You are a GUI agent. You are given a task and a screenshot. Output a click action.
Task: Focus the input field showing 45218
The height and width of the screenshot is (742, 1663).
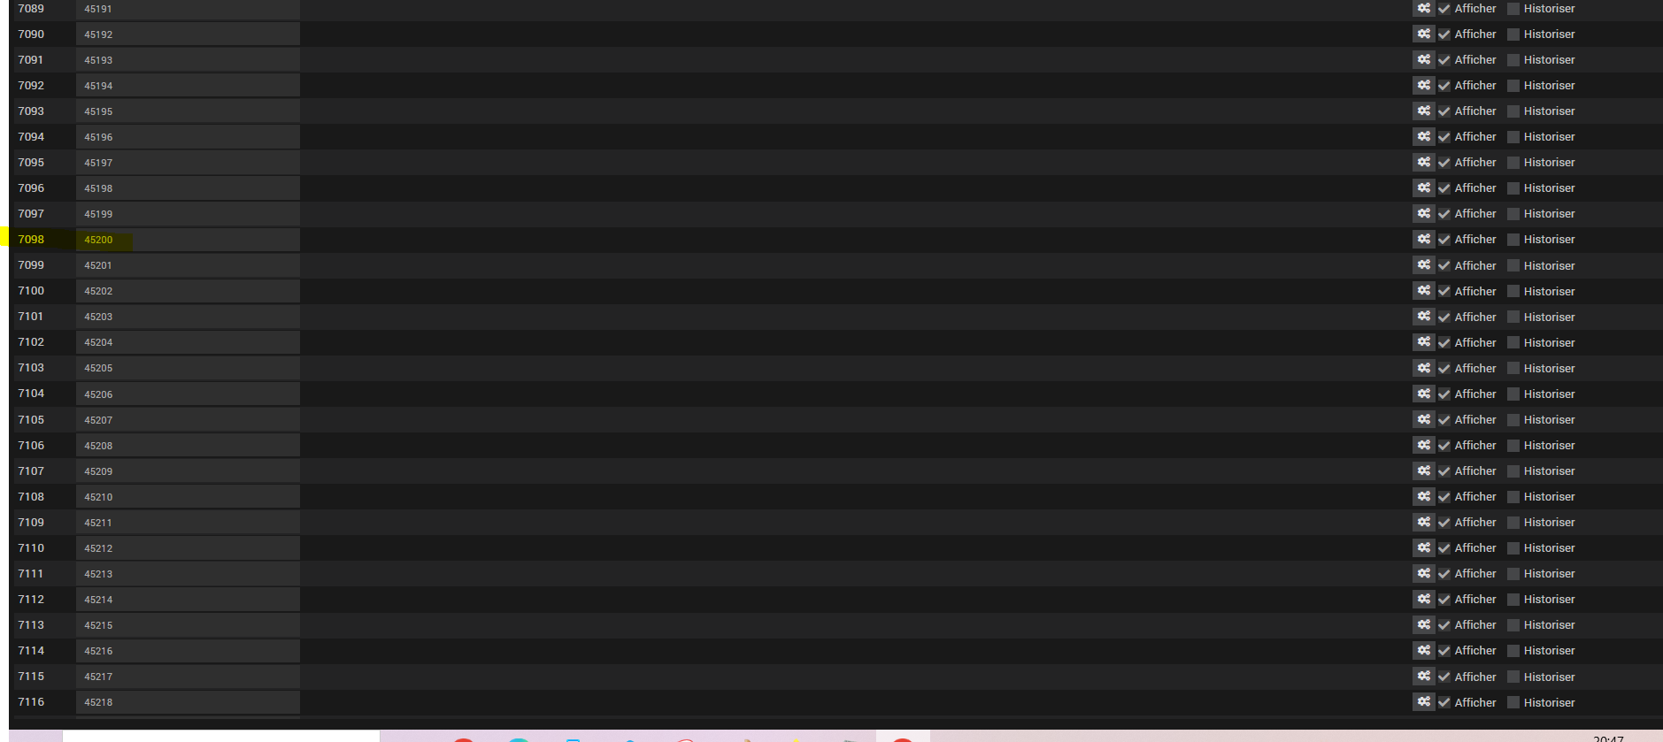(x=188, y=702)
